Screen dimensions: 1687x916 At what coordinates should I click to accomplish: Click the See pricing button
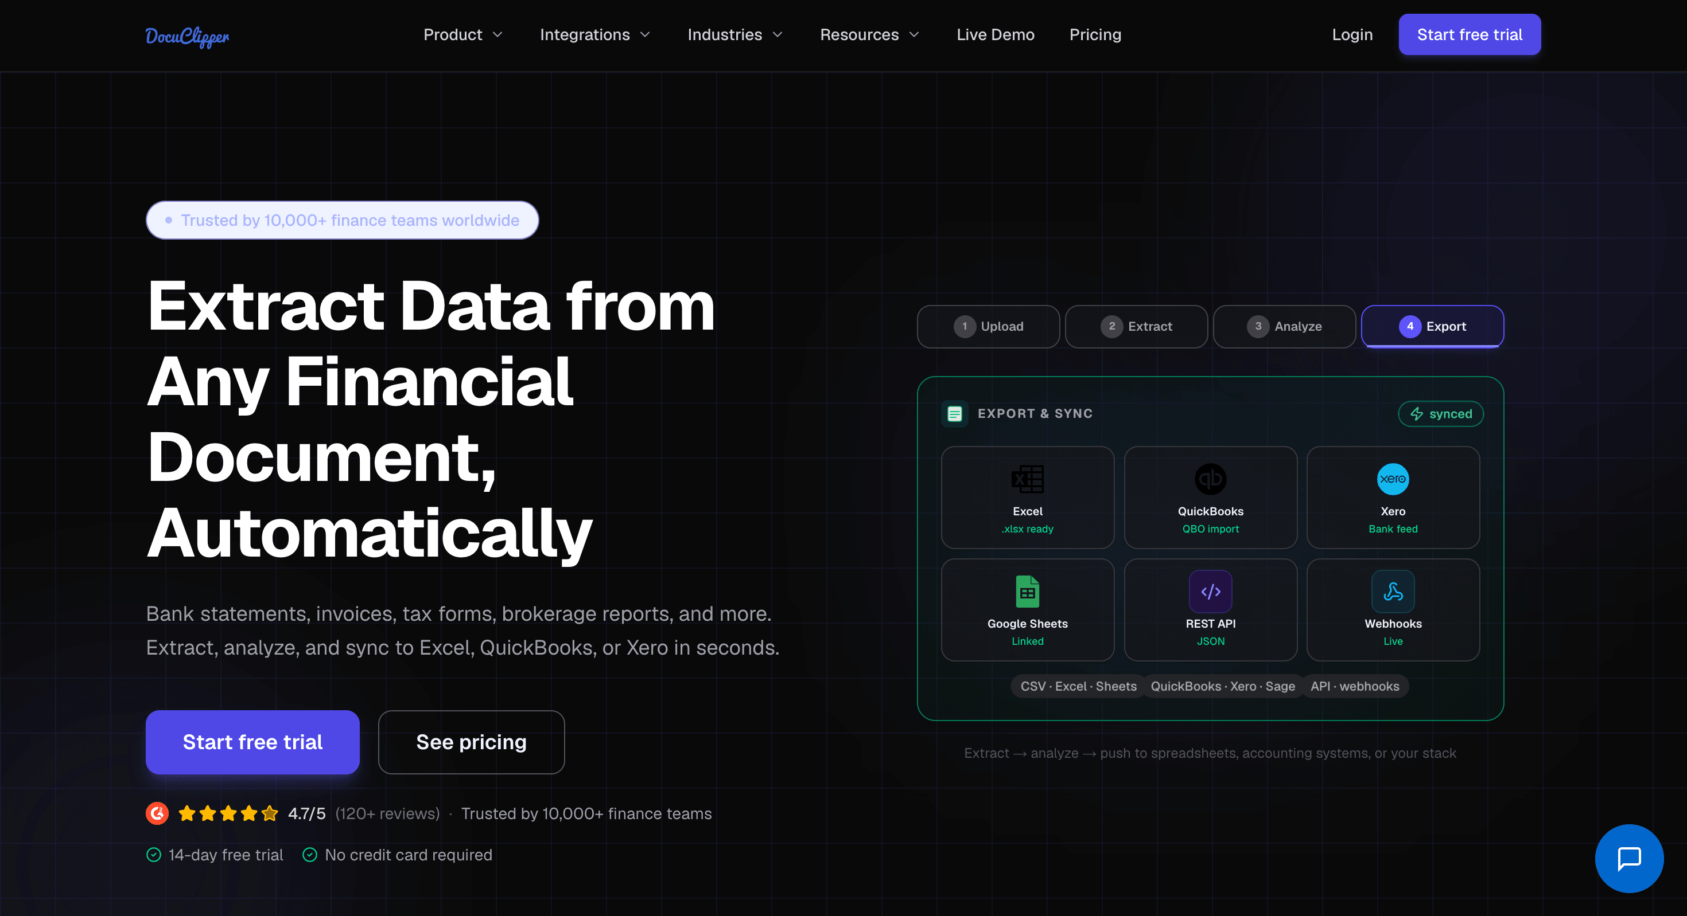point(472,742)
